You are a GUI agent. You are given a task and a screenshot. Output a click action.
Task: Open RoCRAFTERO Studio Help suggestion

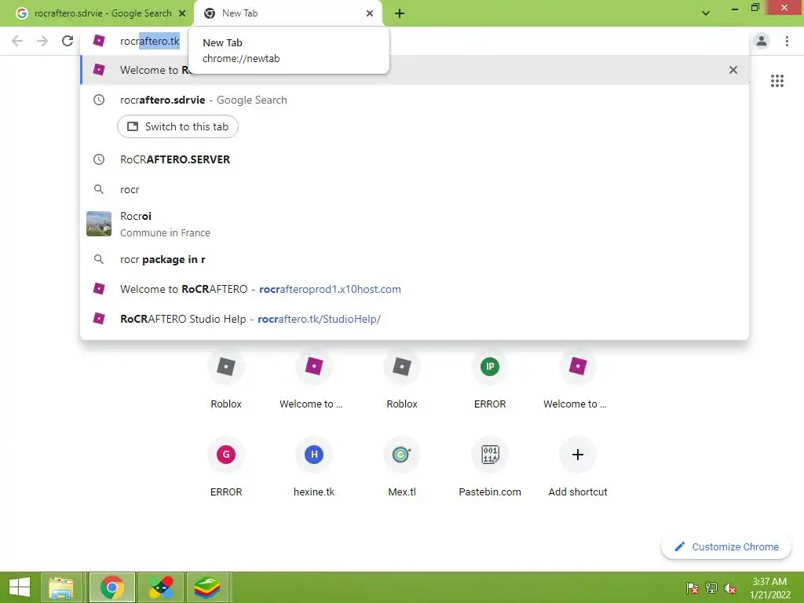[415, 319]
